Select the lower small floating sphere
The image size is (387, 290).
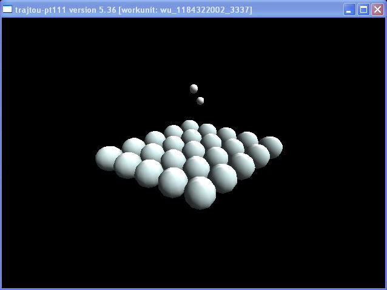[200, 101]
